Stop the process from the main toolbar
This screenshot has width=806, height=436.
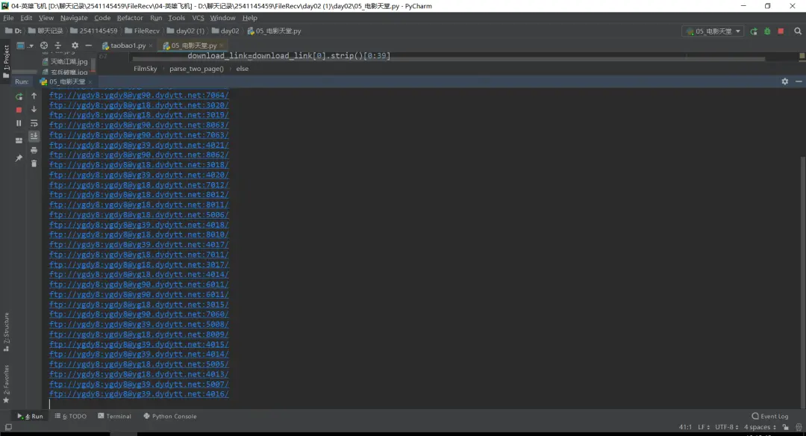[781, 31]
